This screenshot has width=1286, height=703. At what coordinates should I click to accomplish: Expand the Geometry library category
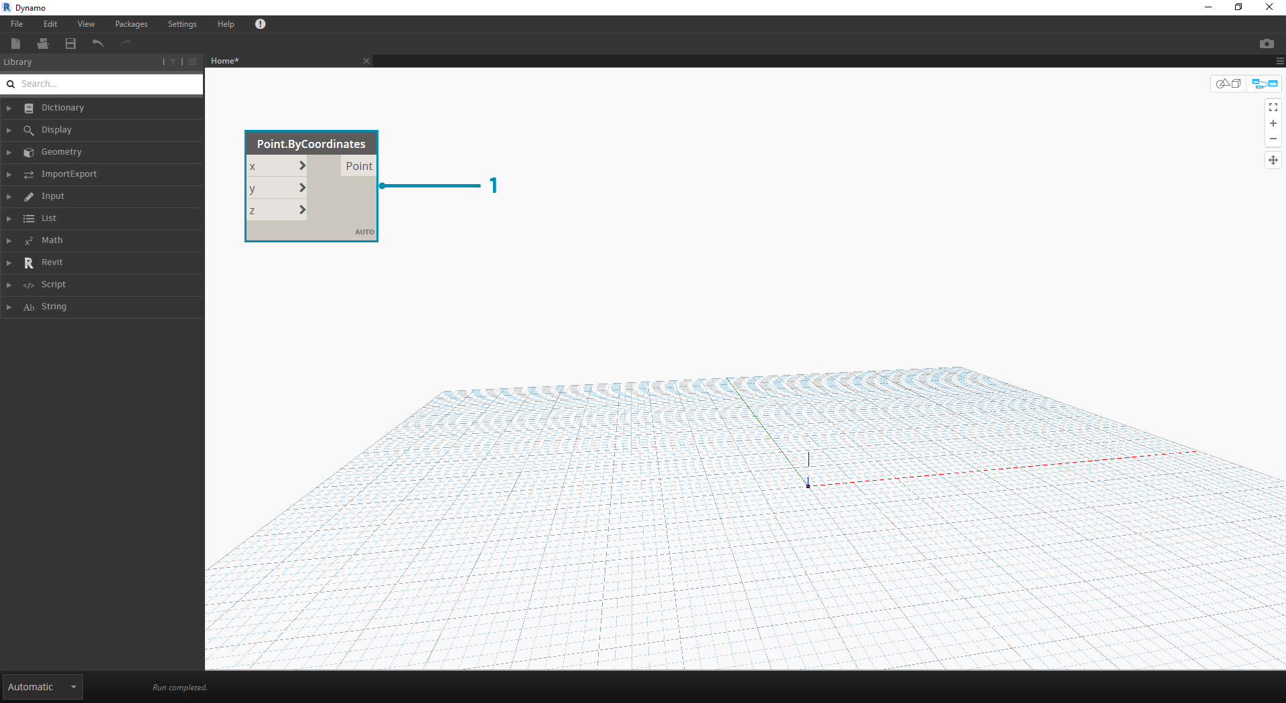tap(61, 152)
